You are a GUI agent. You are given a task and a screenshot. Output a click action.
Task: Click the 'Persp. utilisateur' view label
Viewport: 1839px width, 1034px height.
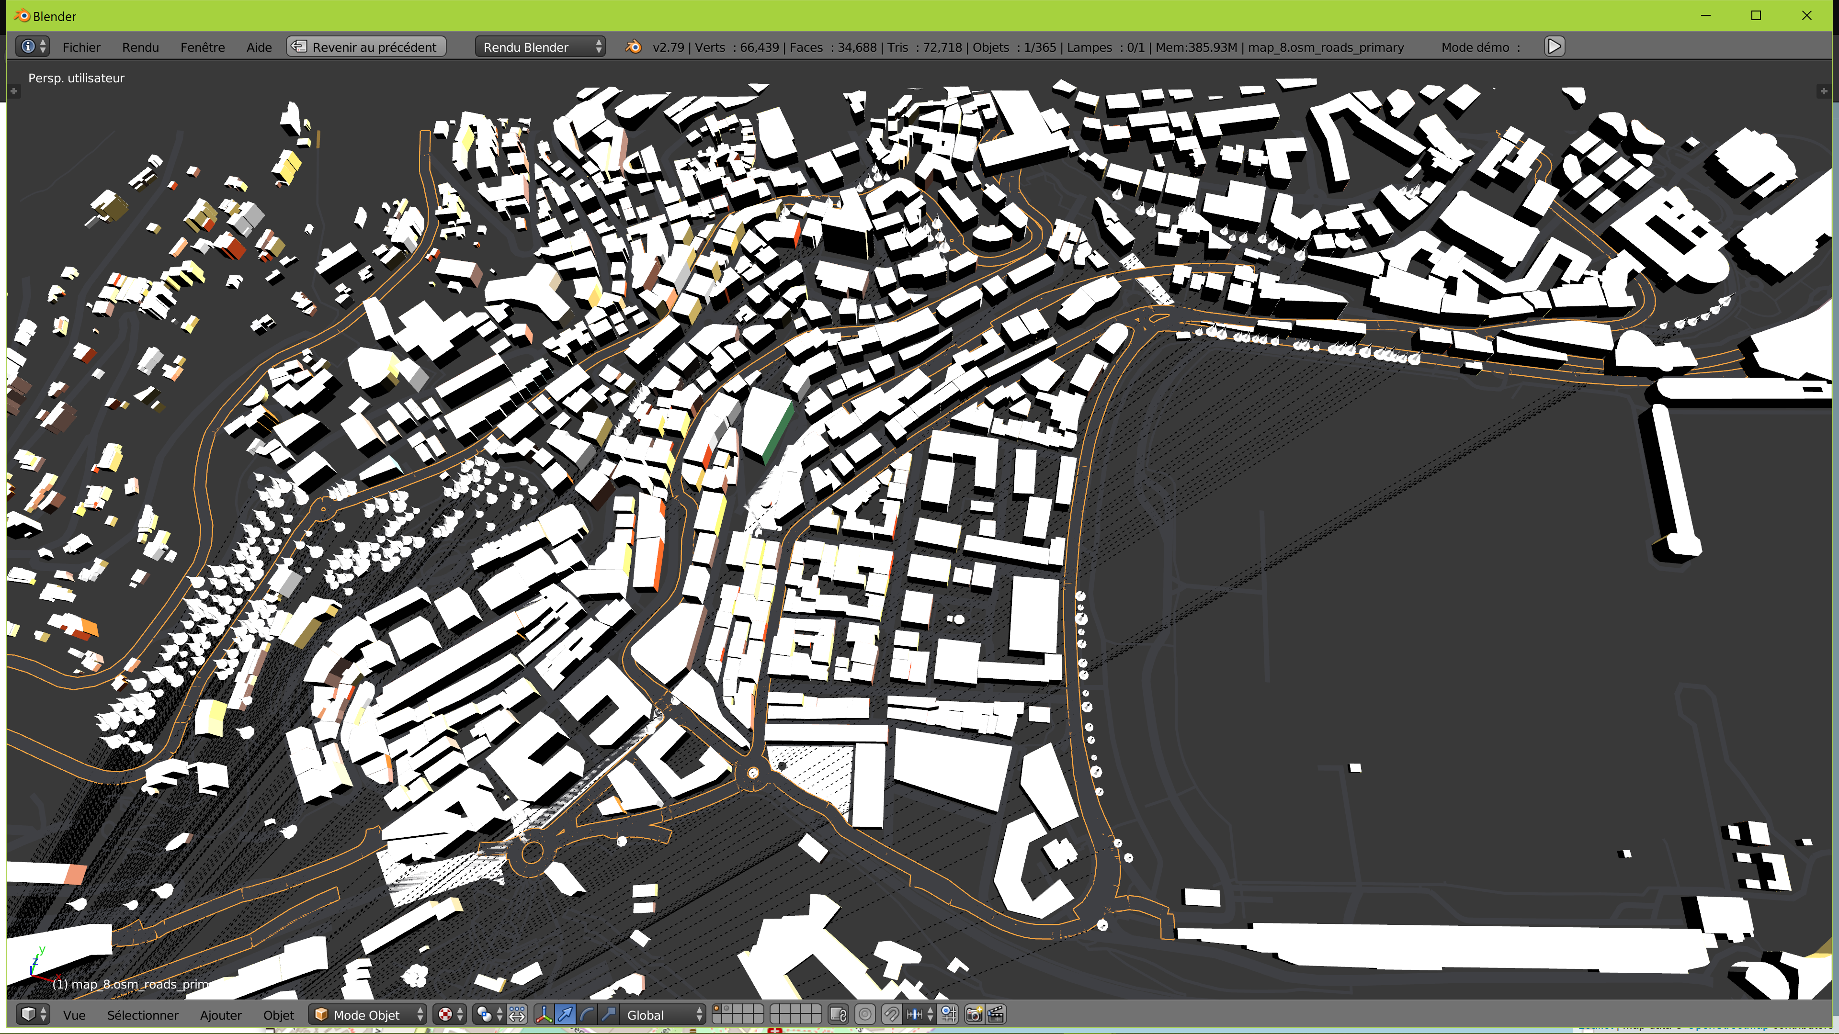(77, 78)
